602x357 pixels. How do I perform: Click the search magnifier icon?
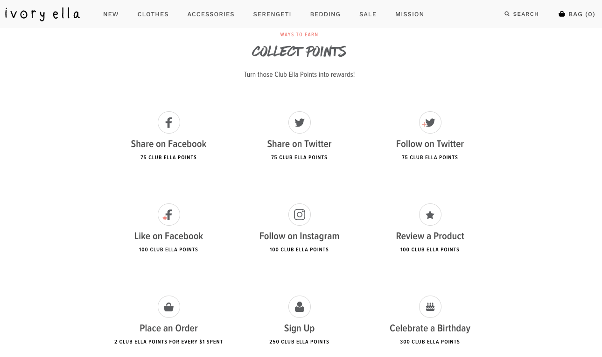[507, 14]
